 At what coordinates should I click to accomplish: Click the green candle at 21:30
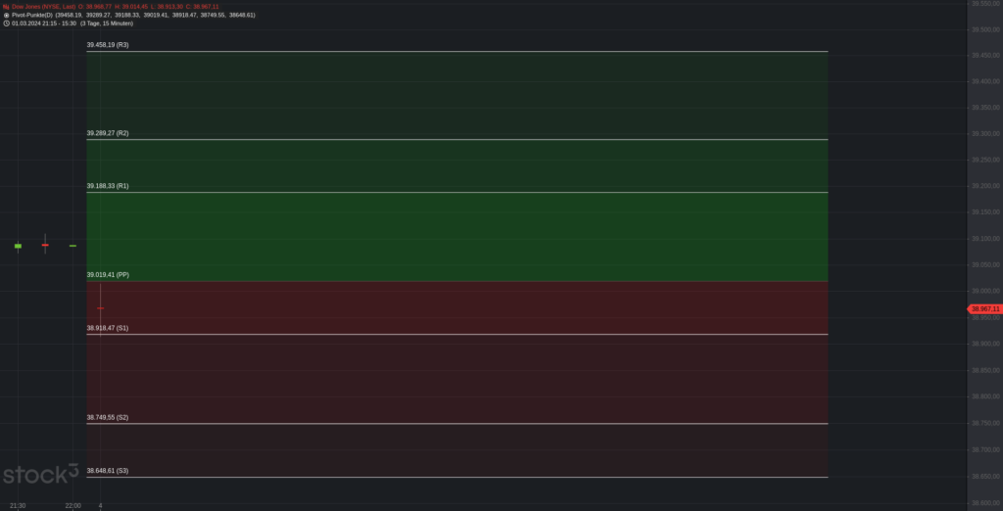18,246
